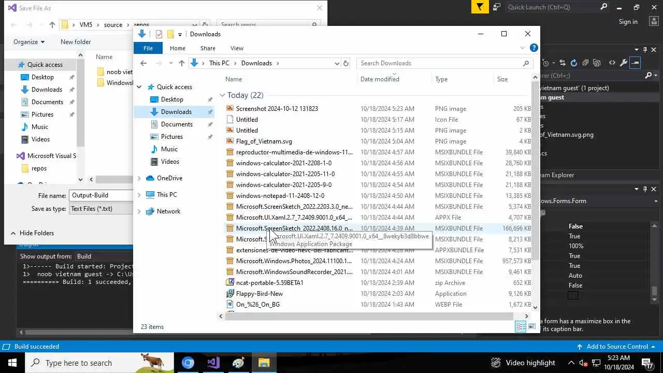Image resolution: width=663 pixels, height=373 pixels.
Task: Click the Quick Launch search magnifier
Action: (x=603, y=7)
